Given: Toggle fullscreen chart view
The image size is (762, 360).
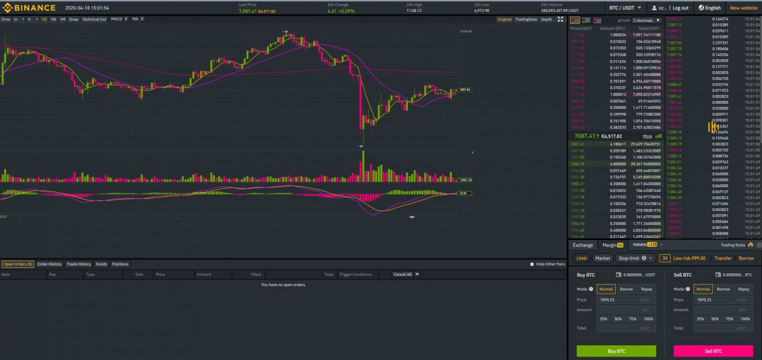Looking at the screenshot, I should click(561, 20).
